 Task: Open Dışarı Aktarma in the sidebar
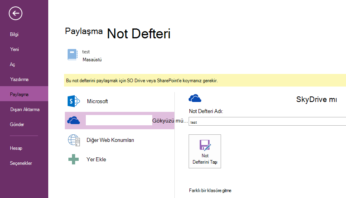coord(25,109)
